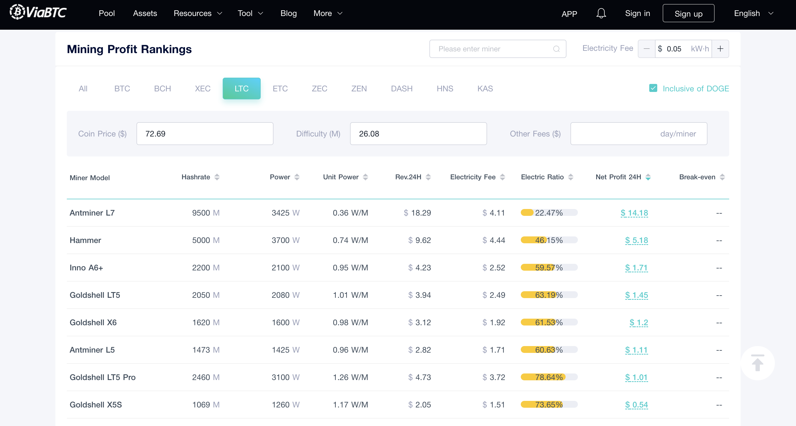
Task: Switch to the BTC coin tab
Action: [122, 89]
